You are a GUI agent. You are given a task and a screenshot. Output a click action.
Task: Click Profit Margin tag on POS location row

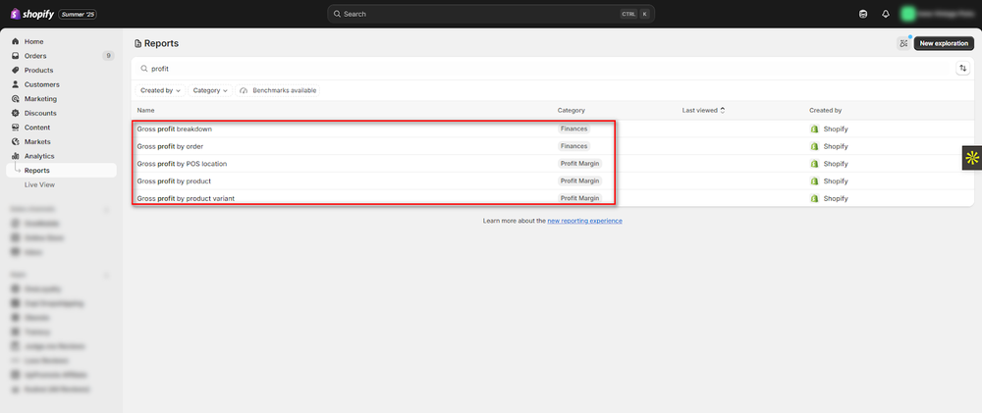[x=580, y=163]
